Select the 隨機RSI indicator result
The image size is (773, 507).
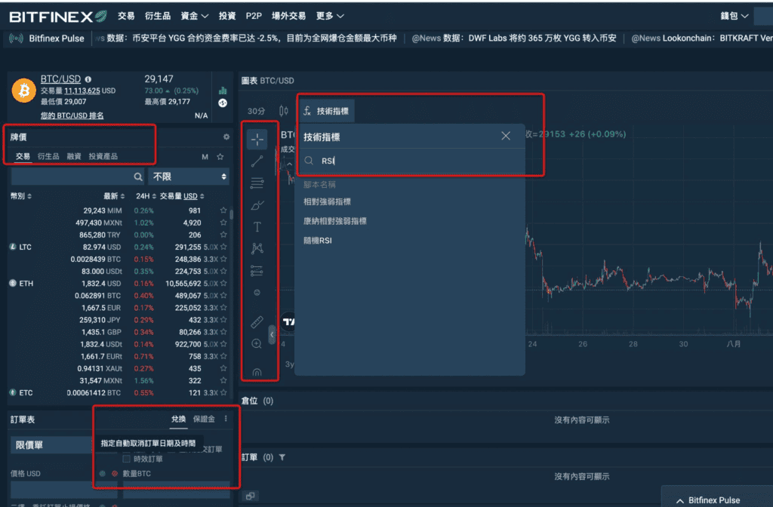(x=318, y=241)
